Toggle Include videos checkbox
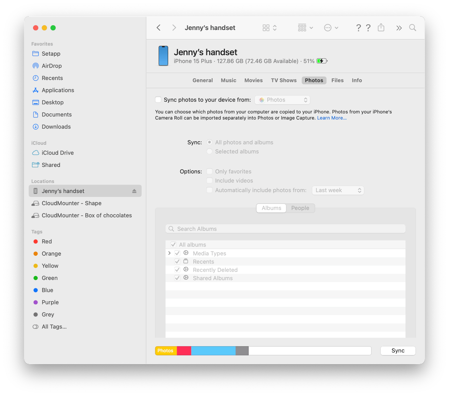 click(x=209, y=181)
